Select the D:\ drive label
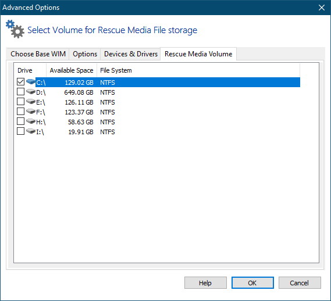Screen dimensions: 331x301 pos(41,92)
